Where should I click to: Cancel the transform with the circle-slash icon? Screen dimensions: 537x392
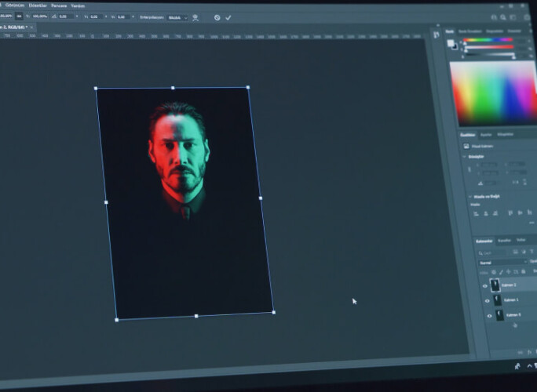tap(217, 16)
